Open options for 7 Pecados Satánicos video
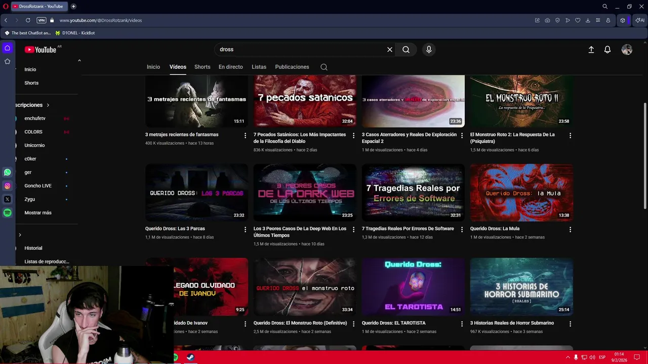Screen dimensions: 648x364 click(x=353, y=135)
